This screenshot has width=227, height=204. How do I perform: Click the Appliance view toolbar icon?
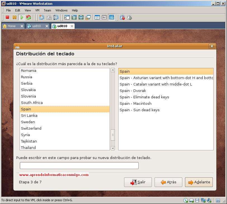104,18
